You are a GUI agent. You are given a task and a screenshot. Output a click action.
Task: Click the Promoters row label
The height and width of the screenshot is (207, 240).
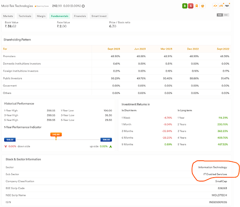click(x=9, y=56)
